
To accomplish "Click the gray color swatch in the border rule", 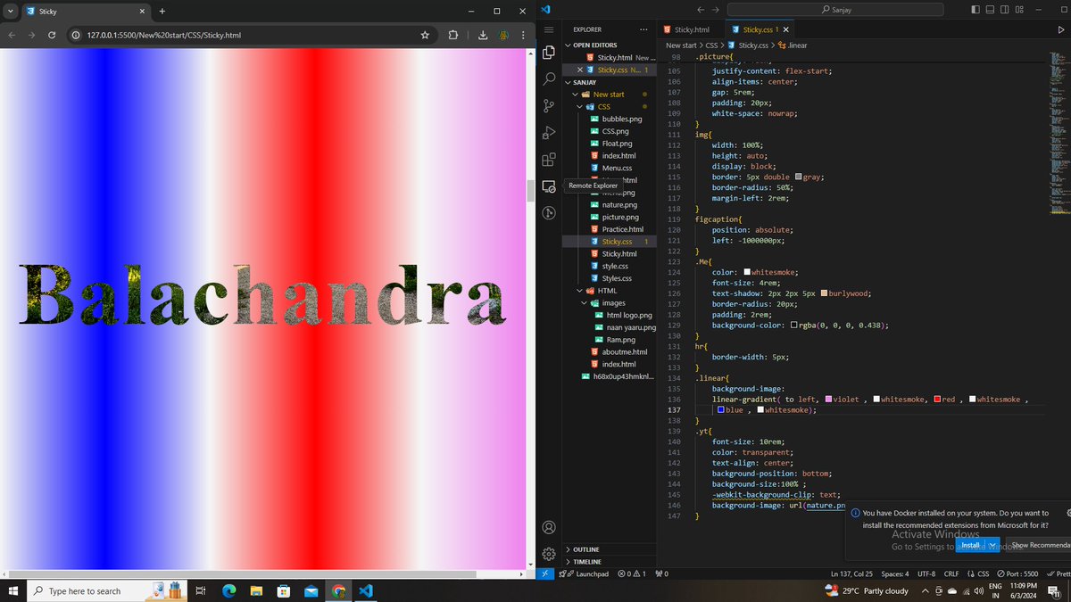I will pos(797,177).
